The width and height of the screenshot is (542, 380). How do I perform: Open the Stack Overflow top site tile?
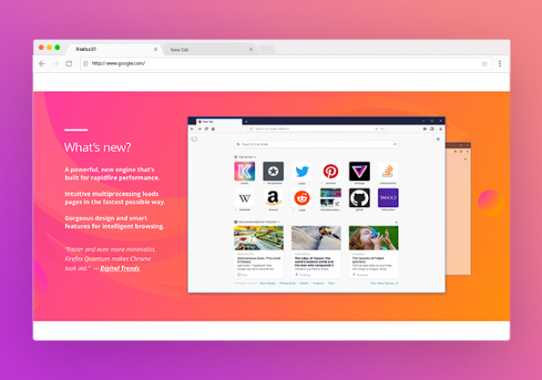pos(387,171)
